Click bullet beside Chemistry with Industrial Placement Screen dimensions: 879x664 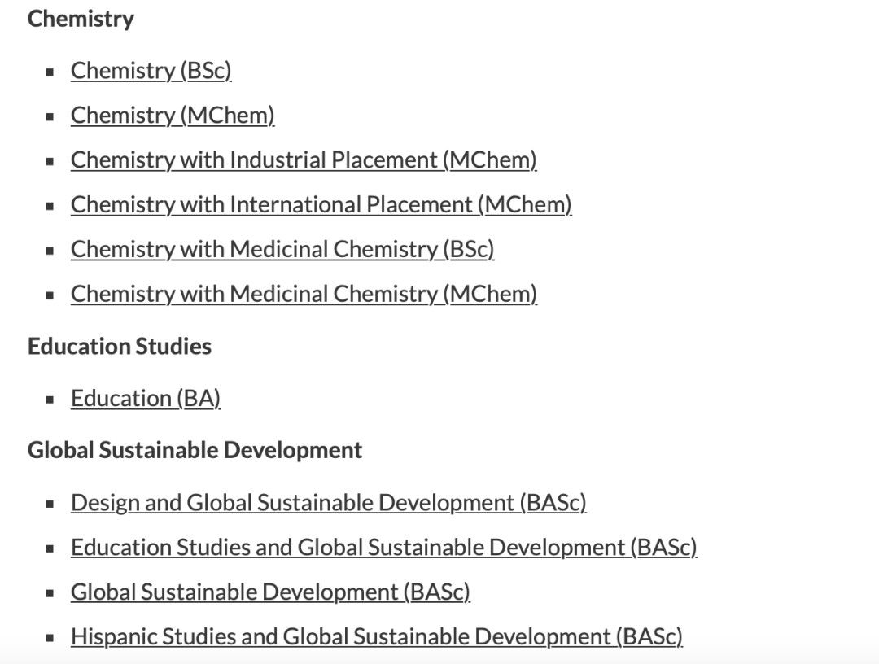(50, 161)
